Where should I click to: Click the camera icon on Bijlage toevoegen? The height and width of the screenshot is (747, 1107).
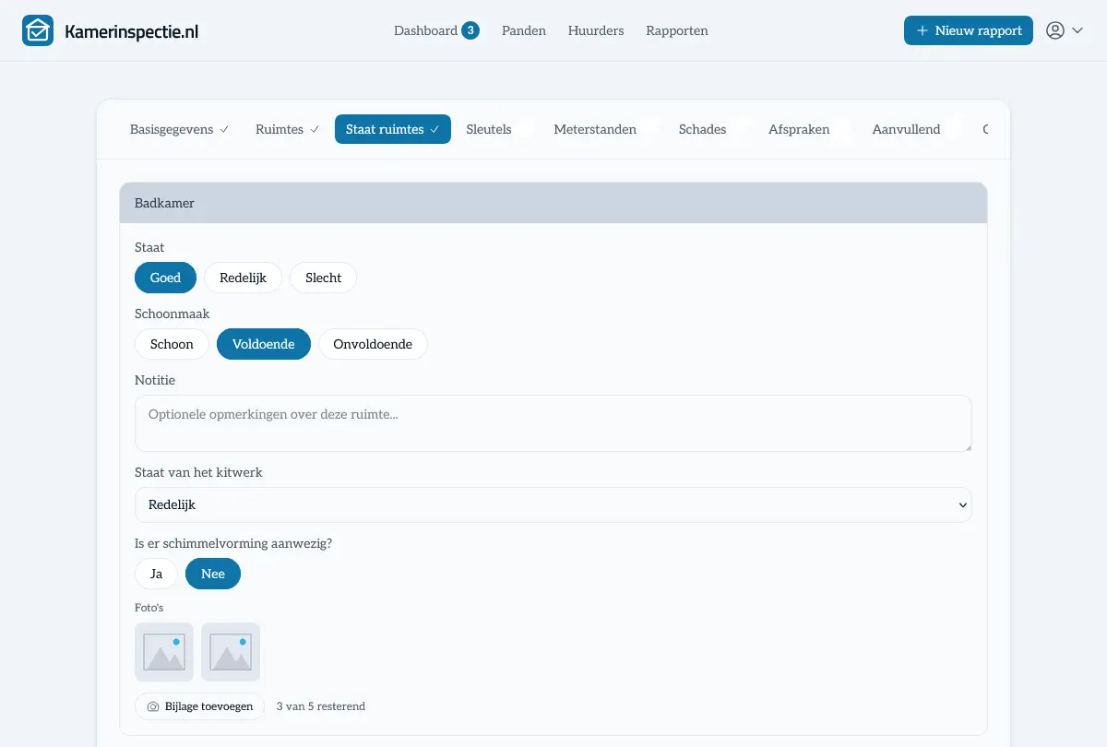click(153, 706)
